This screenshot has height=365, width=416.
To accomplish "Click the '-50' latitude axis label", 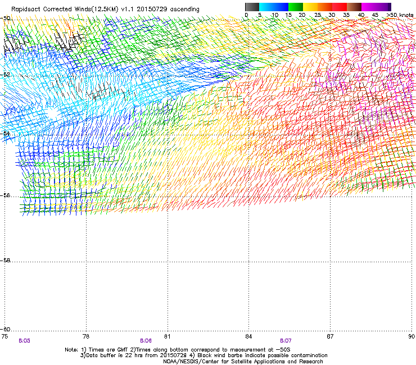I will coord(6,19).
